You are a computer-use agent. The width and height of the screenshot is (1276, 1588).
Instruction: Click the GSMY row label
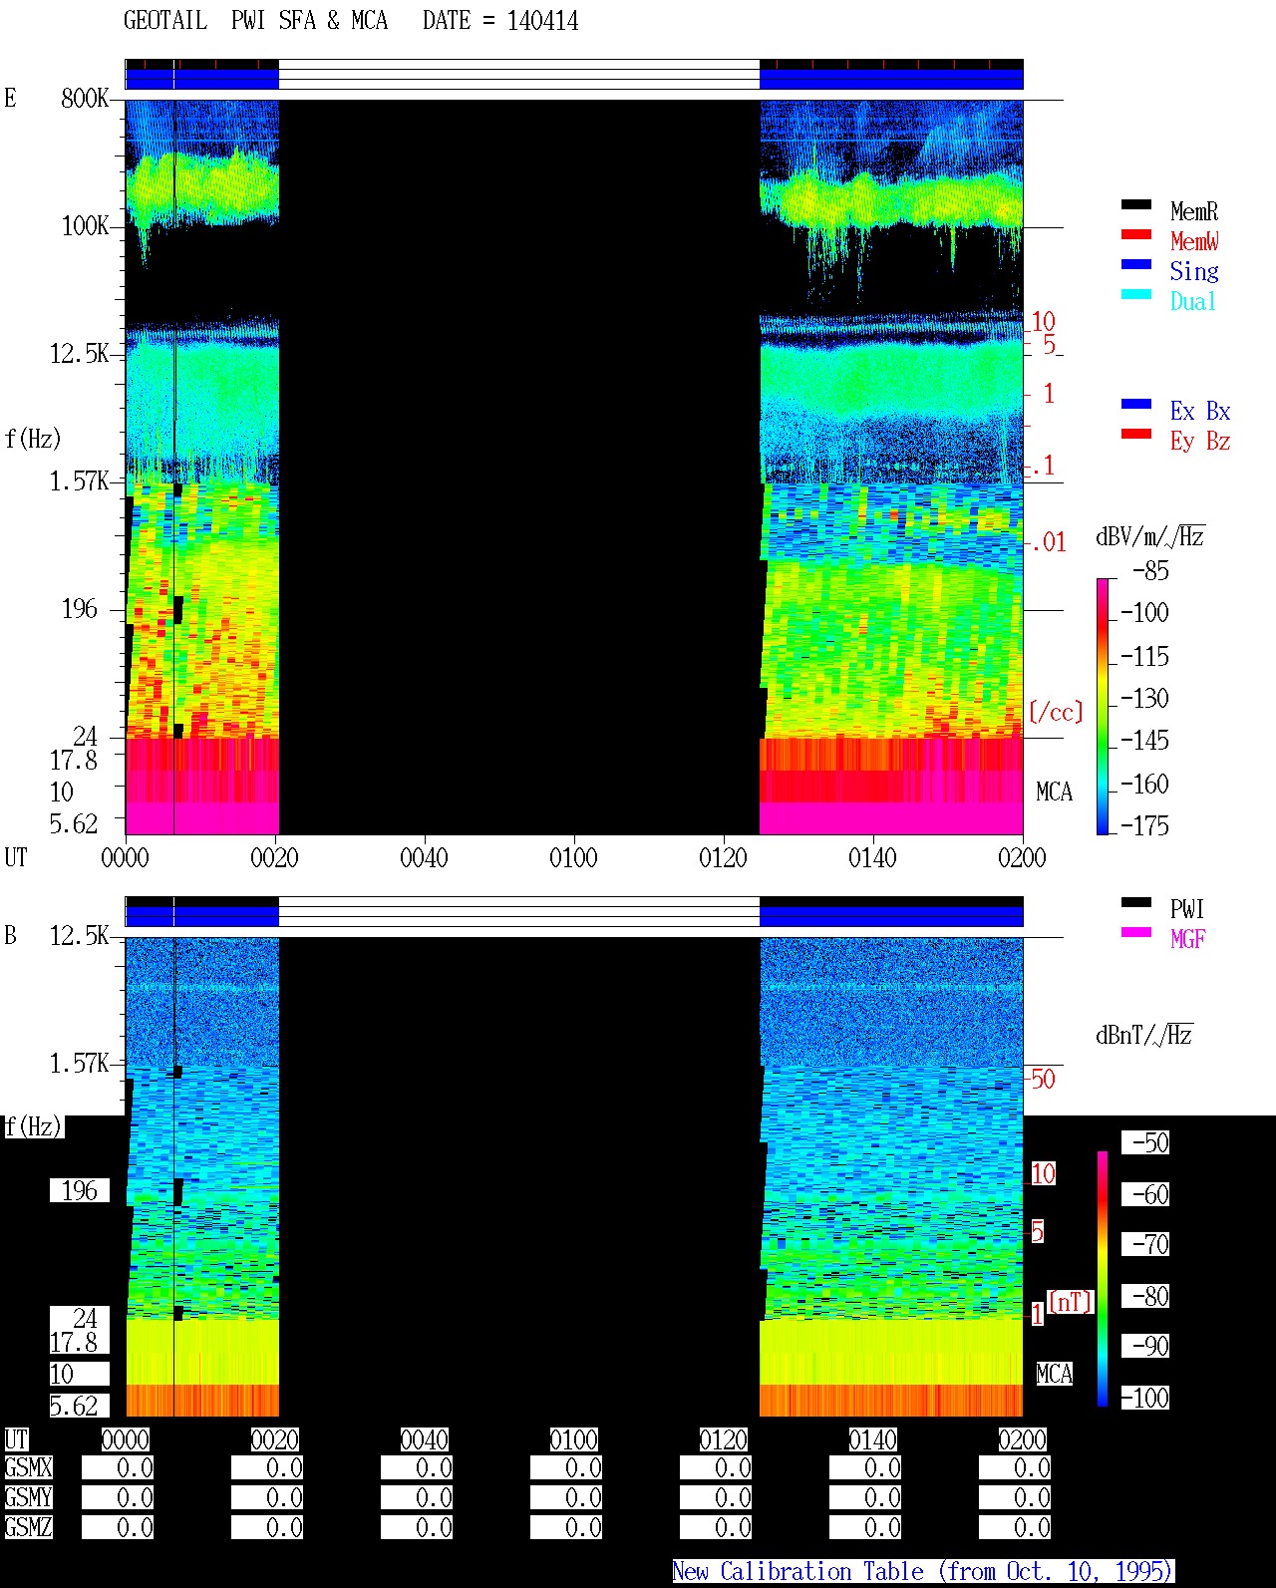28,1498
